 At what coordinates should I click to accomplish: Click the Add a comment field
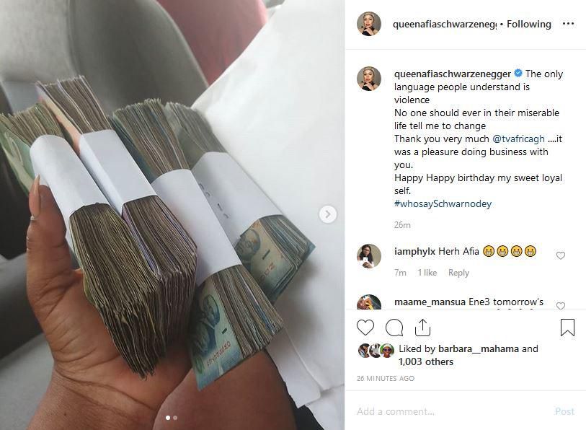448,411
